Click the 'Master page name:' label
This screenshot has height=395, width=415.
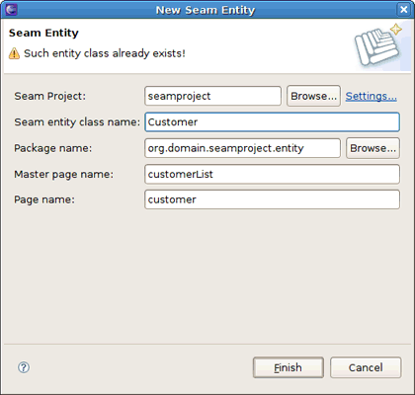coord(63,174)
